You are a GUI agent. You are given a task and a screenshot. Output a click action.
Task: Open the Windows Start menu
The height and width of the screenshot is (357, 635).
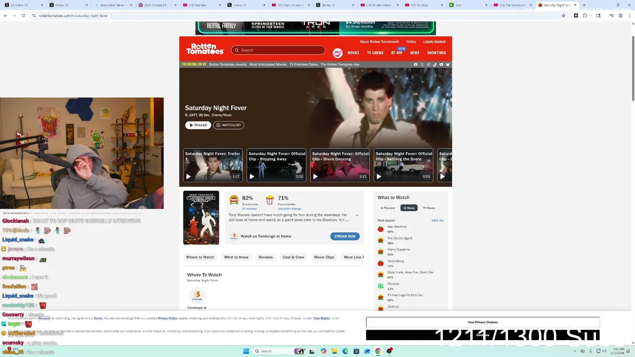[x=246, y=351]
